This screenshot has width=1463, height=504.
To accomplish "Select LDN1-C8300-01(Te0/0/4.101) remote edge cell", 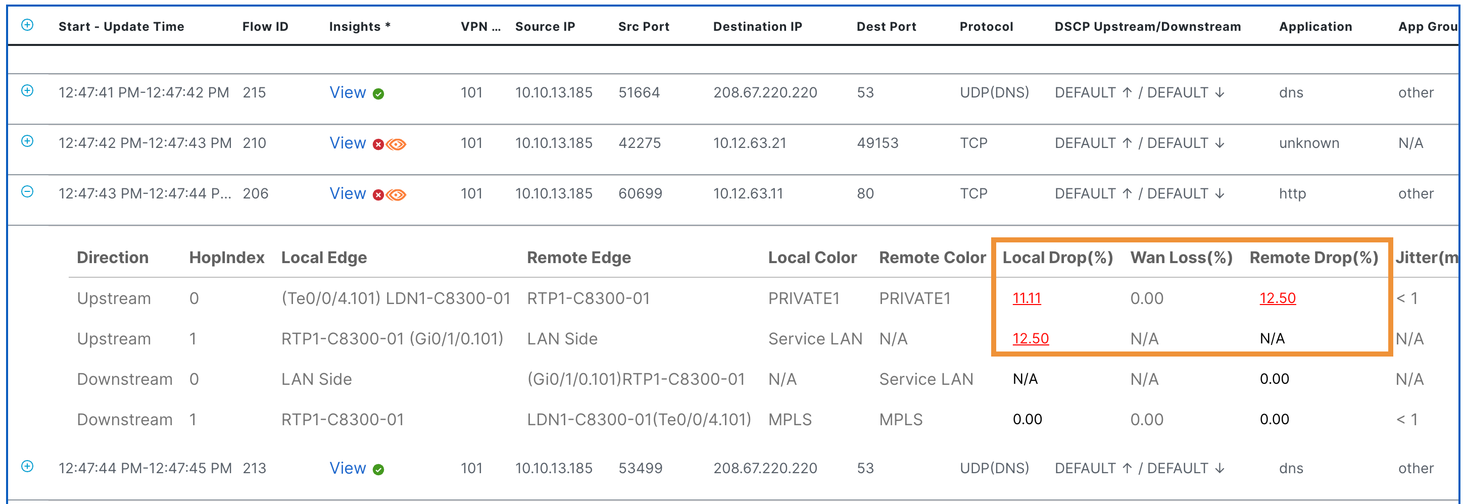I will click(x=639, y=420).
